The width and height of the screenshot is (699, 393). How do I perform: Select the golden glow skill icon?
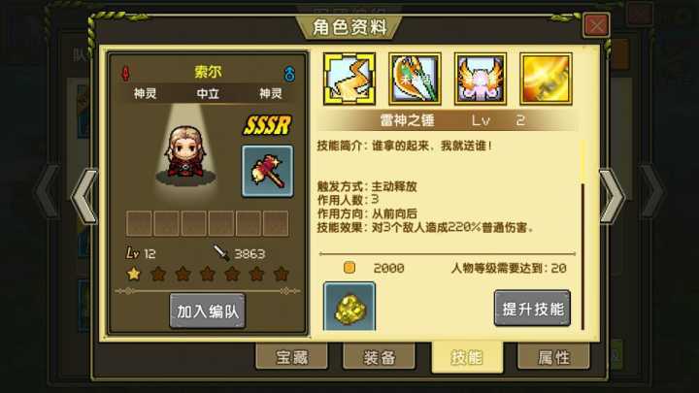point(546,79)
